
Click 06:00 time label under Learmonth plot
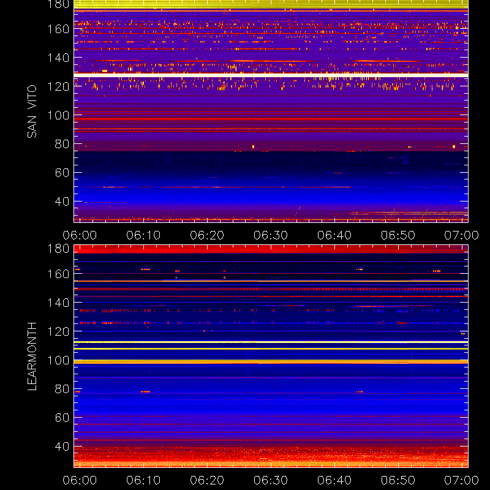pyautogui.click(x=80, y=480)
